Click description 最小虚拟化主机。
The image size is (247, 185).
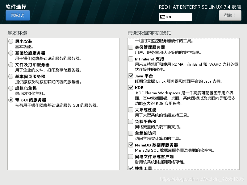pyautogui.click(x=30, y=94)
